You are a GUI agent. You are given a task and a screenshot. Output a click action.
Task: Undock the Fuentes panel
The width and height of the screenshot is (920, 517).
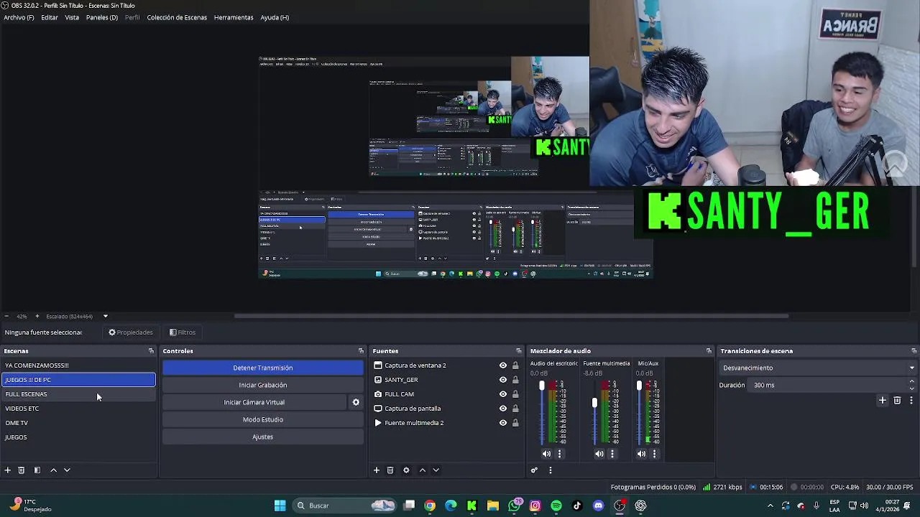click(518, 351)
